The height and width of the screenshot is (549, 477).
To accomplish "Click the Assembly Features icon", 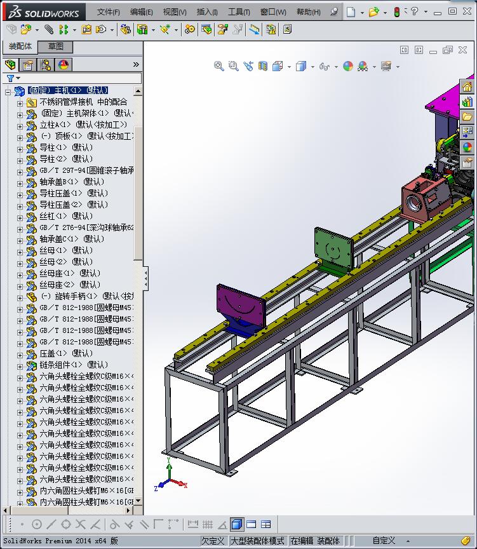I will coord(142,29).
